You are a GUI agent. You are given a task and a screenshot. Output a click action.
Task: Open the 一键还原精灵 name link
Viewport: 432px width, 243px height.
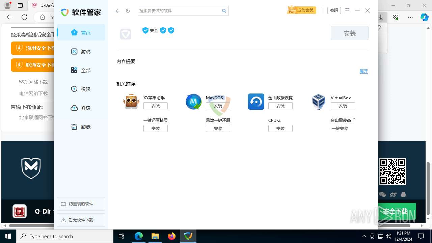click(x=156, y=120)
